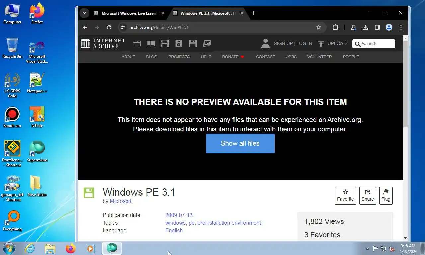The width and height of the screenshot is (425, 255).
Task: Click the user avatar icon beside Sign Up
Action: 265,43
